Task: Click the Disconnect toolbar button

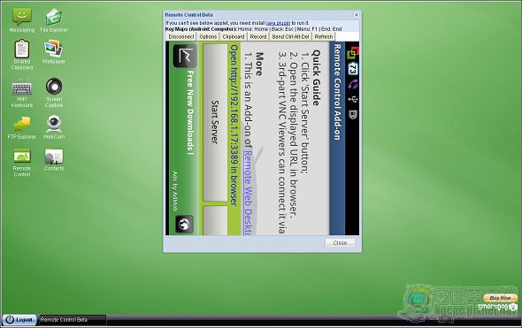Action: 181,37
